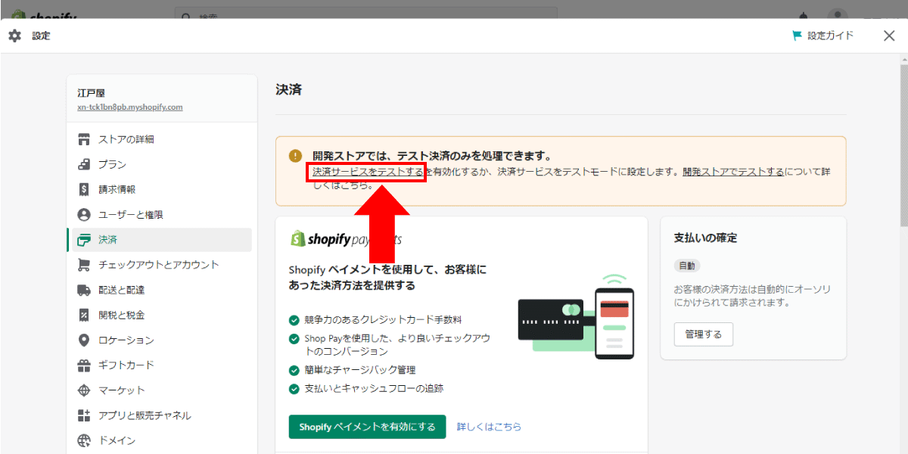
Task: Click 開発ストアでテストする link
Action: (733, 172)
